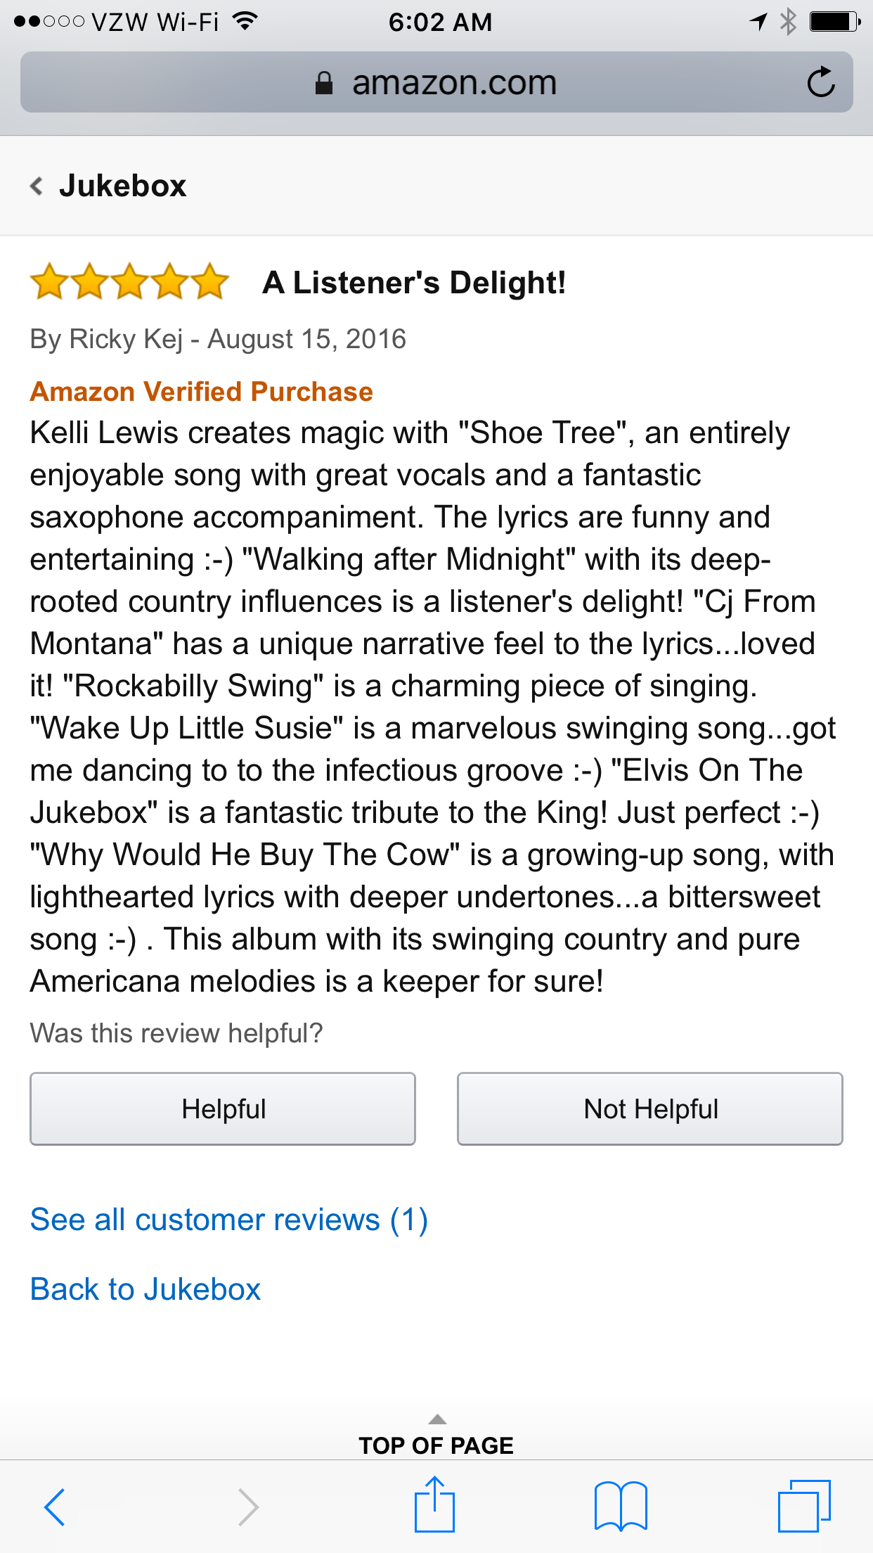Image resolution: width=873 pixels, height=1553 pixels.
Task: Tap the Safari forward arrow
Action: pyautogui.click(x=248, y=1507)
